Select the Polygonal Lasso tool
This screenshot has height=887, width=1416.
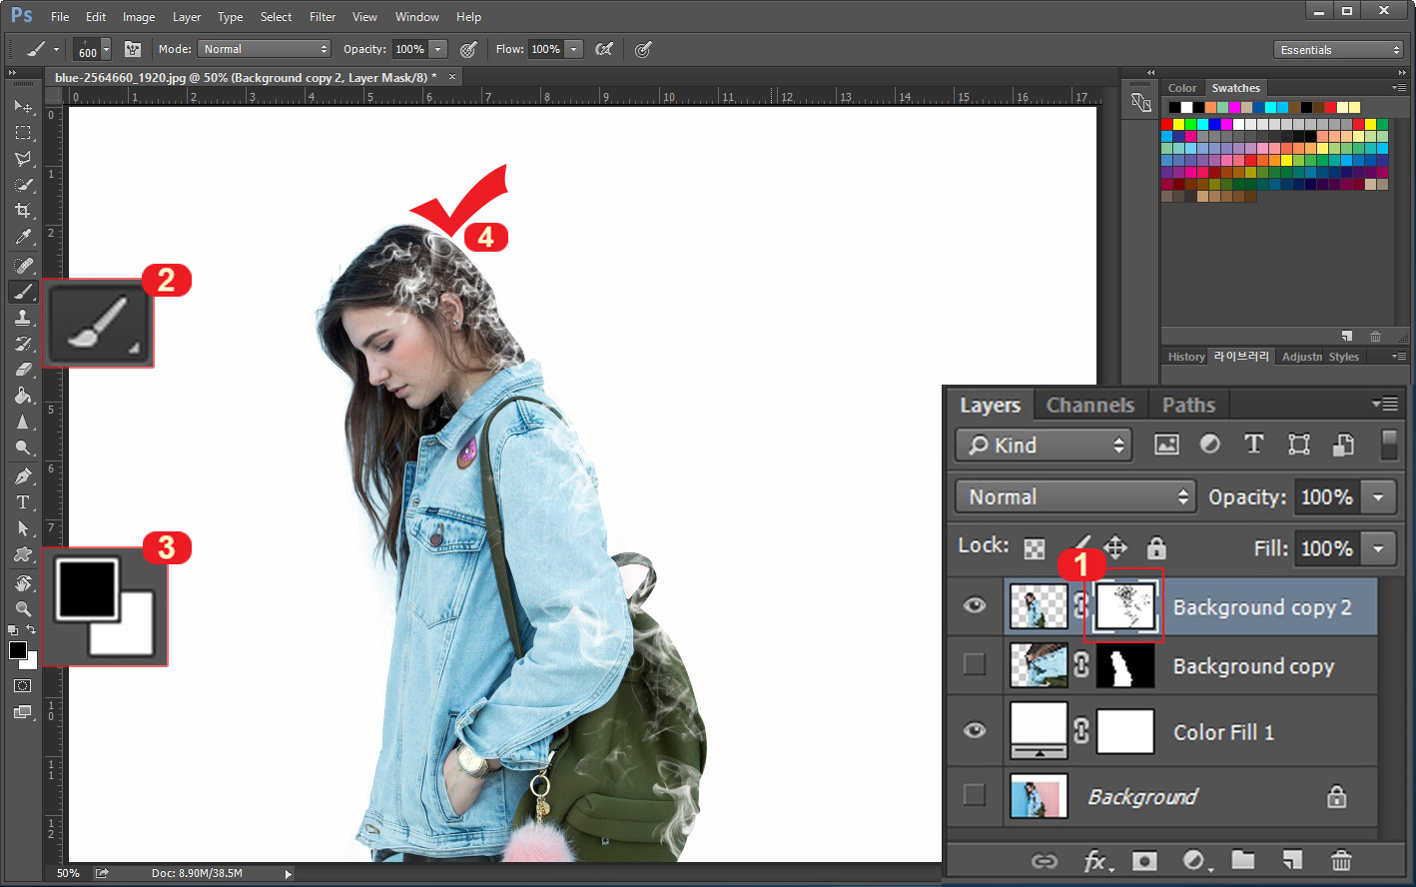click(23, 158)
